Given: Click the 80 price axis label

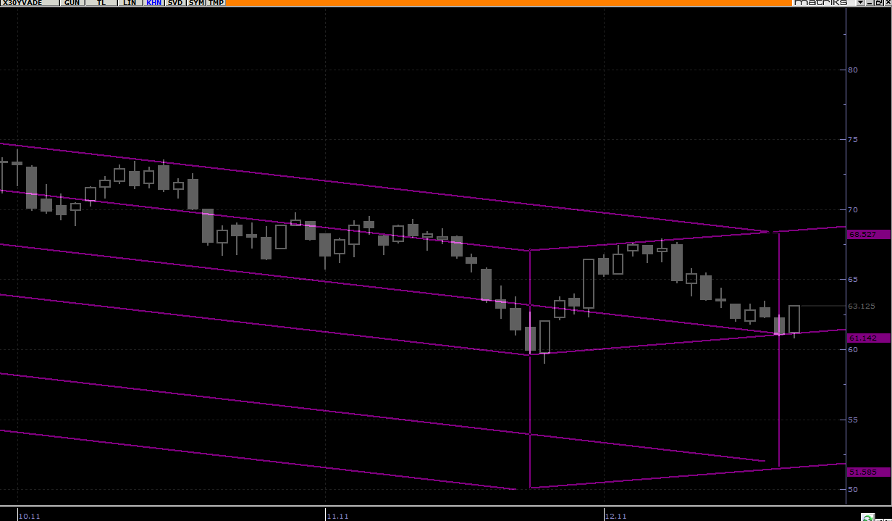Looking at the screenshot, I should tap(853, 70).
